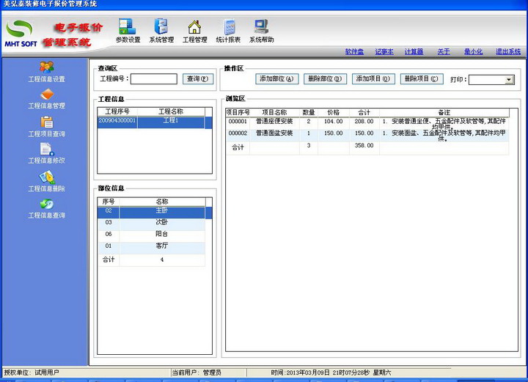This screenshot has height=382, width=528.
Task: Click the 普通座便安装 cell
Action: (x=274, y=123)
